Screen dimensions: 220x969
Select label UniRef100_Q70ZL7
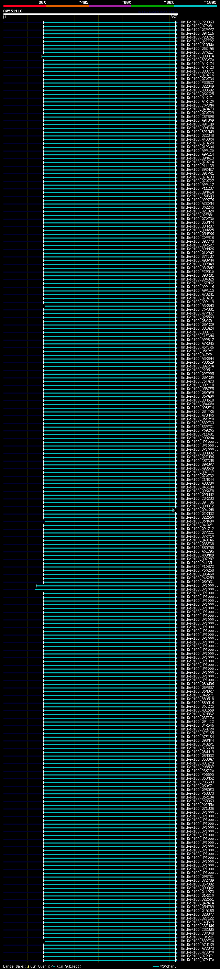tap(197, 52)
